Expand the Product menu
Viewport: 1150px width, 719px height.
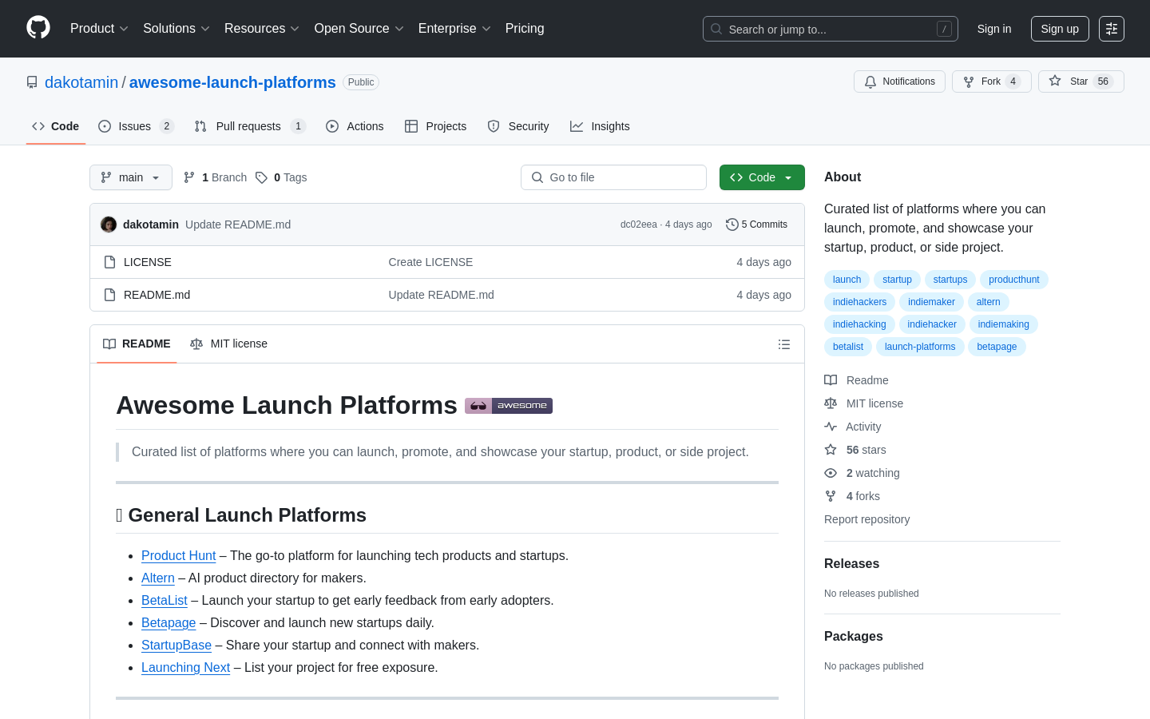99,29
